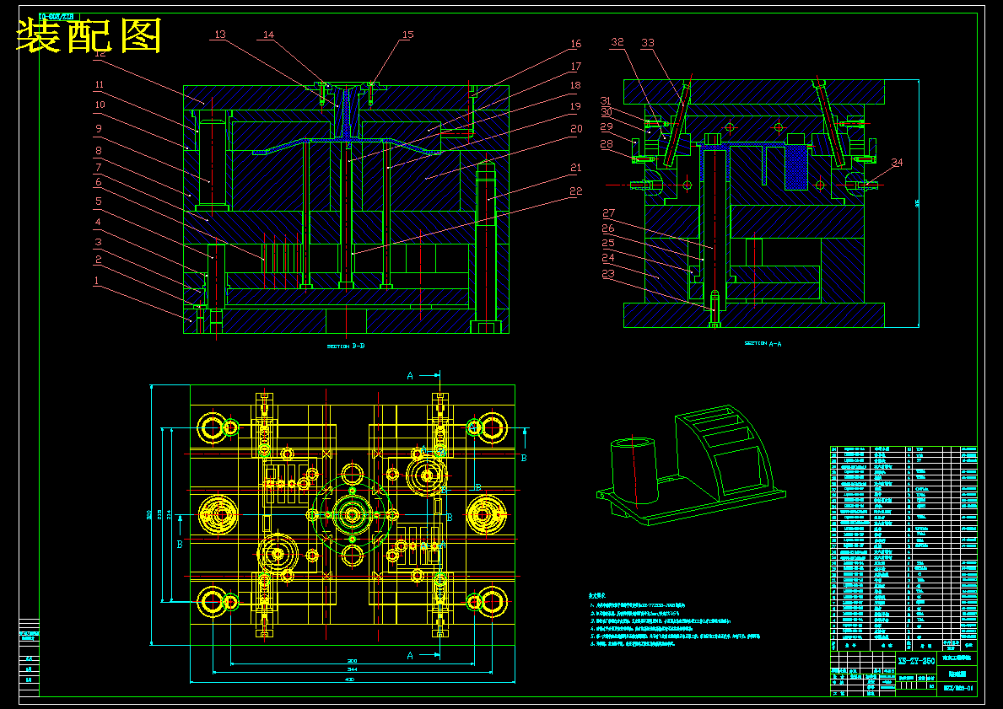1003x709 pixels.
Task: Select part callout number 9
Action: point(98,128)
